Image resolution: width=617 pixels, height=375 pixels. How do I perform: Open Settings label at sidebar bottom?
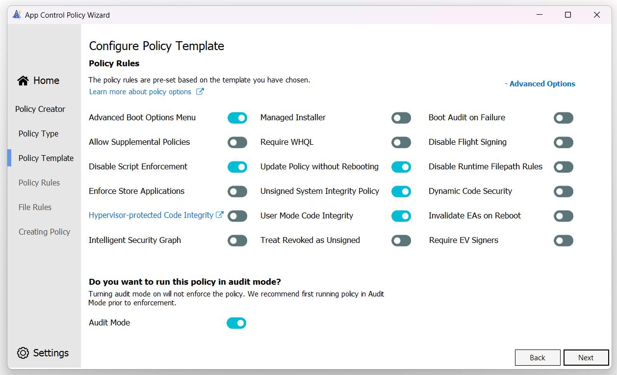(x=51, y=353)
